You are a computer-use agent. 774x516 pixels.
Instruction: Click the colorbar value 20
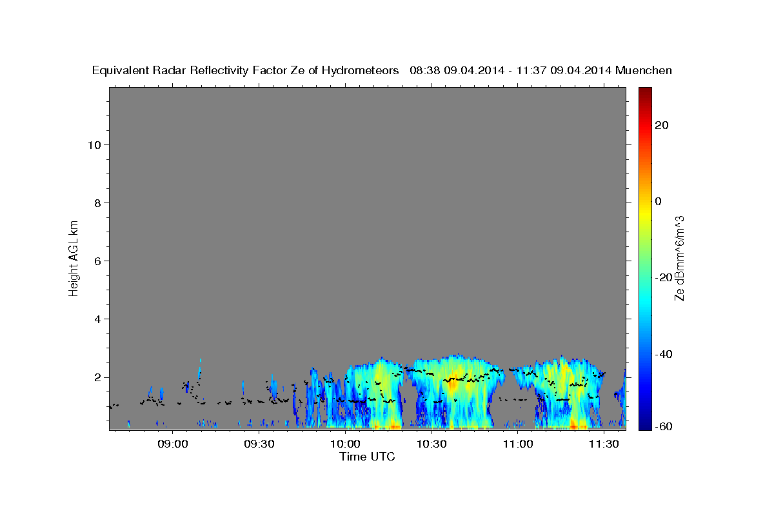point(662,125)
